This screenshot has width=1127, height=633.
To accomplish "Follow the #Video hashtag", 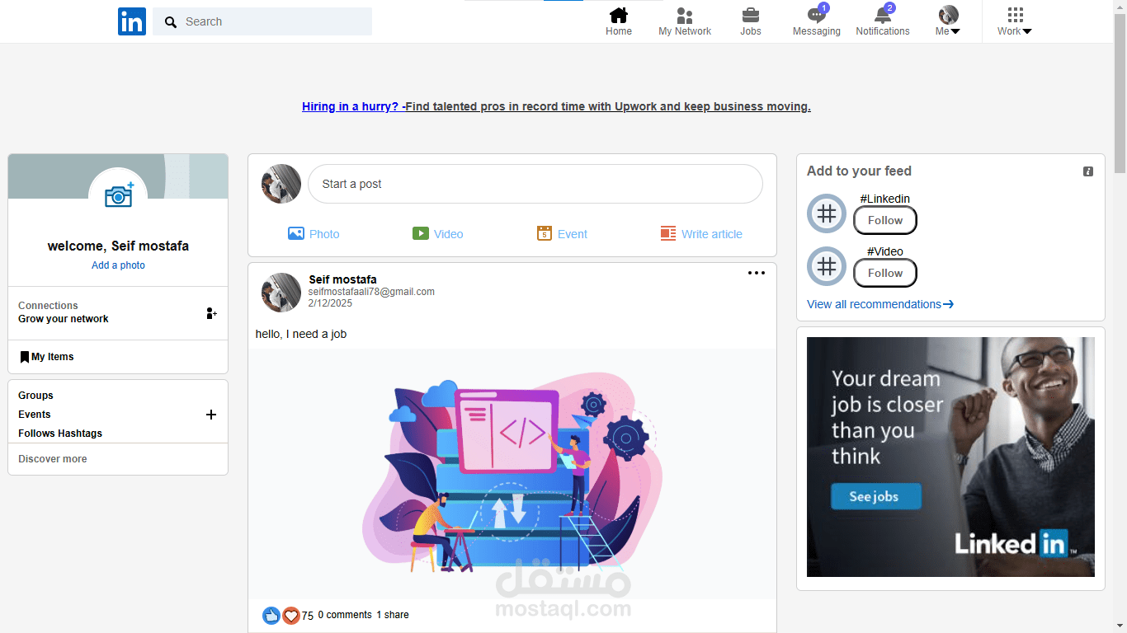I will tap(885, 273).
